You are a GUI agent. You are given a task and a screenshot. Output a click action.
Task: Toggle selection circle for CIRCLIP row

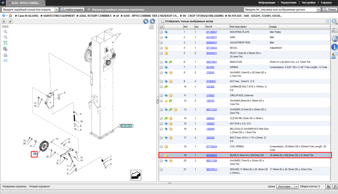pyautogui.click(x=161, y=96)
